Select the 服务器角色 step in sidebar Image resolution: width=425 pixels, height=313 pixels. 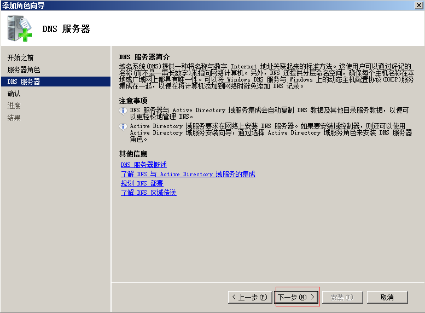pyautogui.click(x=24, y=69)
